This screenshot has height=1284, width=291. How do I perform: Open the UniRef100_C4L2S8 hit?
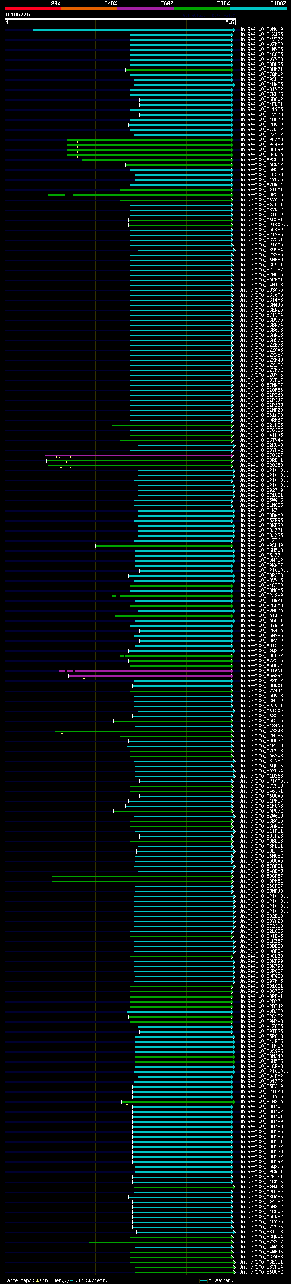(x=261, y=175)
